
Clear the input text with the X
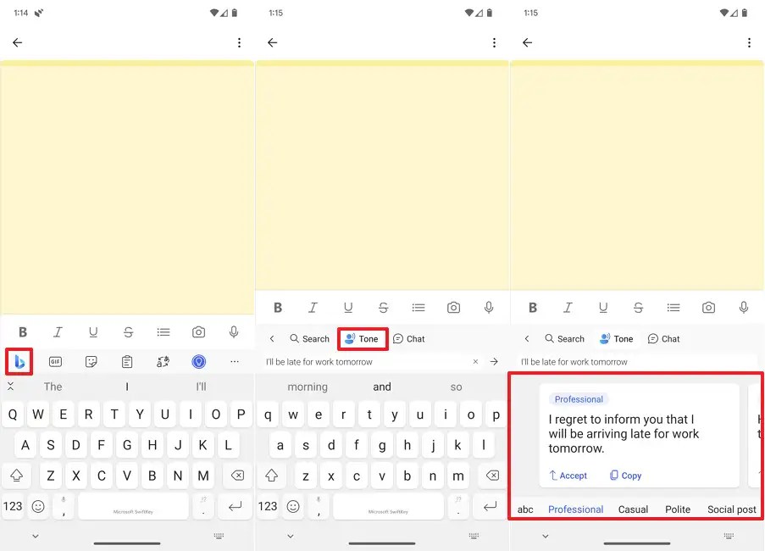click(x=475, y=360)
